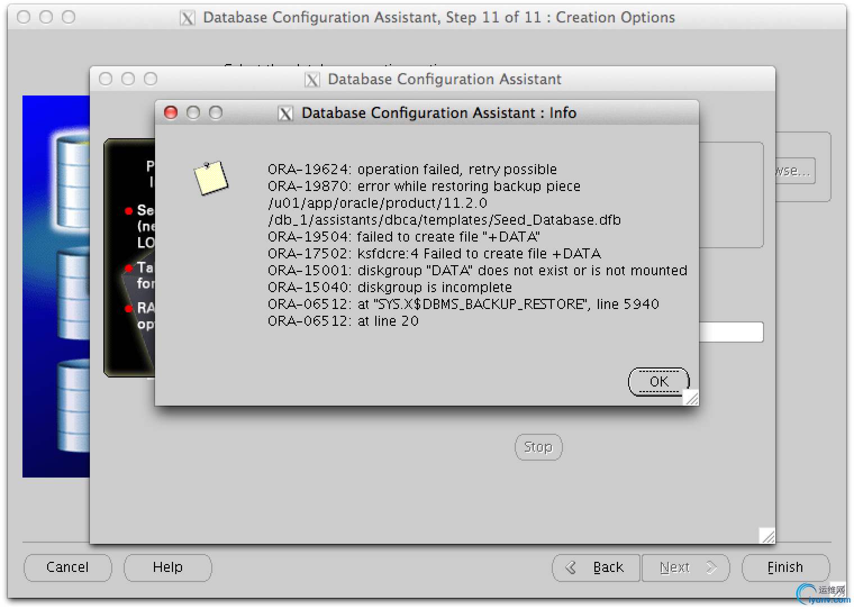Click the text field behind the Info dialog
854x609 pixels.
coord(731,332)
